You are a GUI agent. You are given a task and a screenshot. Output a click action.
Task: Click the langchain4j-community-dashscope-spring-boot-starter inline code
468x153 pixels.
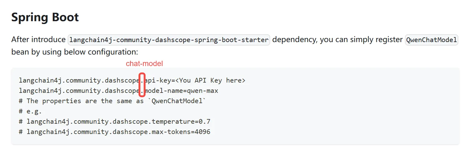[169, 40]
